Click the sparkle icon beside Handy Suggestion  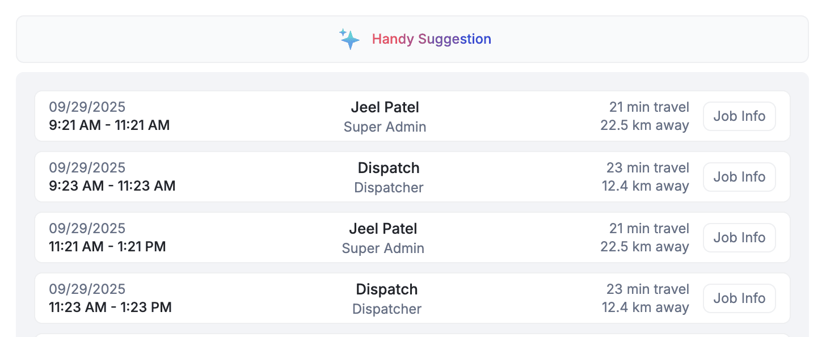tap(349, 39)
